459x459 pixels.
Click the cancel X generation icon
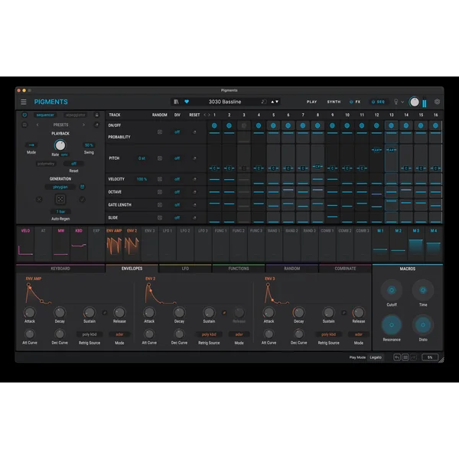tap(39, 200)
